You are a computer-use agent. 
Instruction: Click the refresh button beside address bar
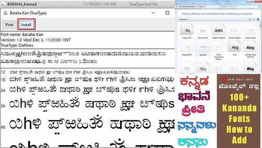coord(223,6)
